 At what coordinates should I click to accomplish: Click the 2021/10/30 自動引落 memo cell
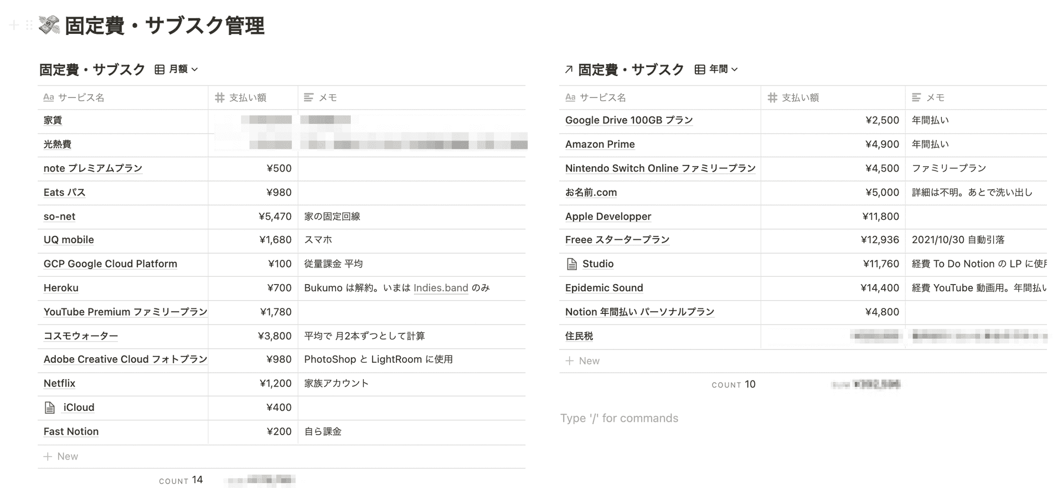(x=976, y=240)
